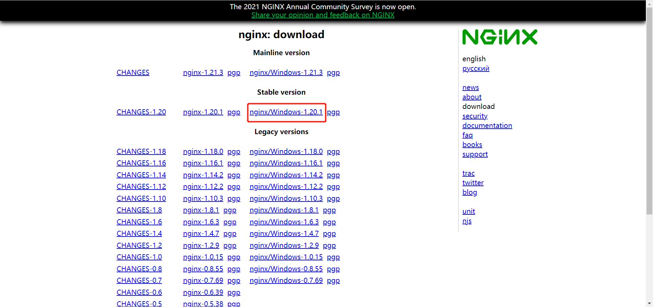Download nginx/Windows-1.16.1 legacy build
This screenshot has height=307, width=653.
[286, 163]
